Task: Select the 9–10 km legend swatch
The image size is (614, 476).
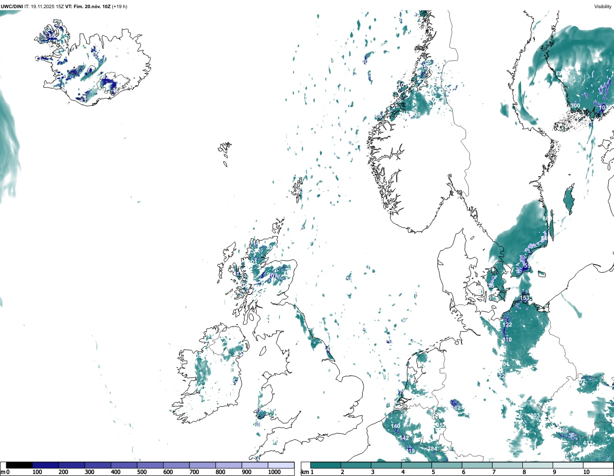Action: (x=567, y=465)
